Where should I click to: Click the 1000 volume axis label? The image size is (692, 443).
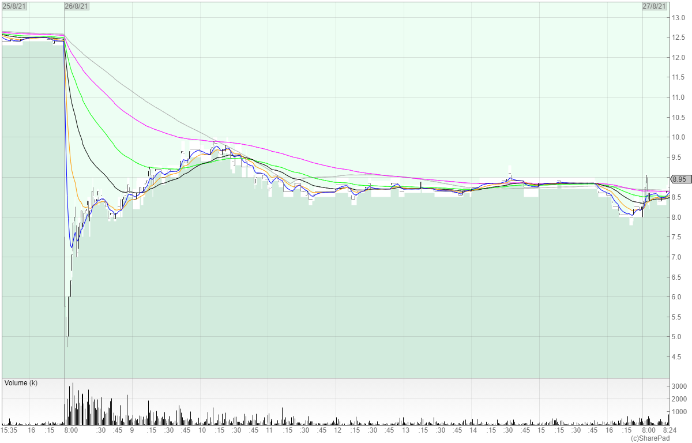click(680, 412)
